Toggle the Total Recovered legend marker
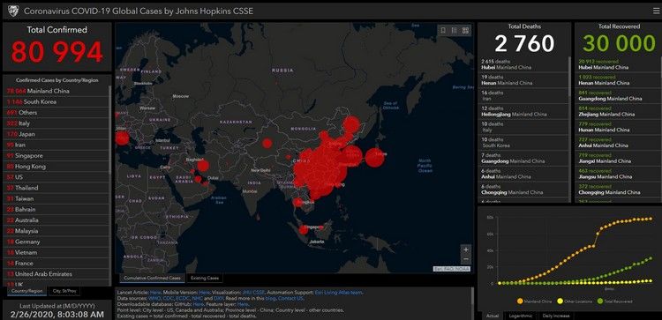This screenshot has width=662, height=320. [600, 301]
